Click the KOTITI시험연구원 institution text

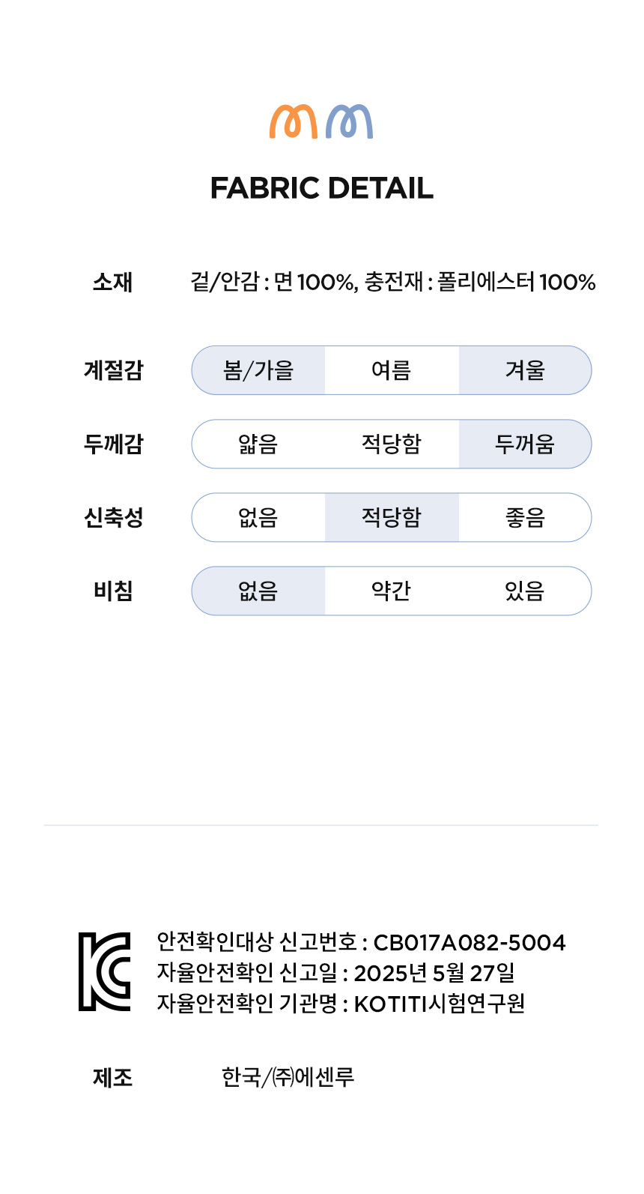click(x=439, y=1003)
